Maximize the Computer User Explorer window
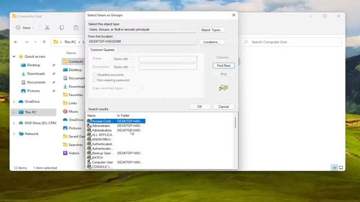The height and width of the screenshot is (202, 360). pyautogui.click(x=325, y=16)
